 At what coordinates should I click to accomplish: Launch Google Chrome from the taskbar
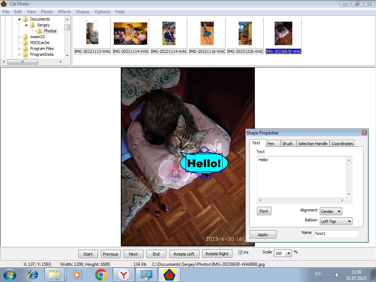101,275
